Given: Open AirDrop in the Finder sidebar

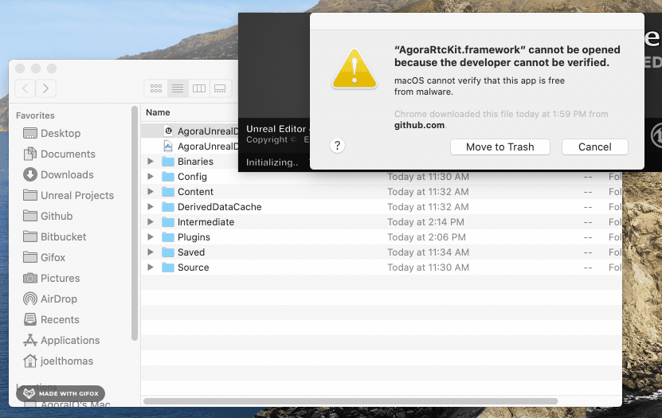Looking at the screenshot, I should pos(50,299).
